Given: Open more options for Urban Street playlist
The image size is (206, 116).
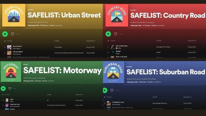Looking at the screenshot, I should point(18,34).
